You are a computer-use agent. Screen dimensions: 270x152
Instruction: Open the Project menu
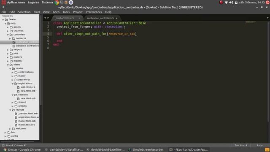[x=78, y=12]
